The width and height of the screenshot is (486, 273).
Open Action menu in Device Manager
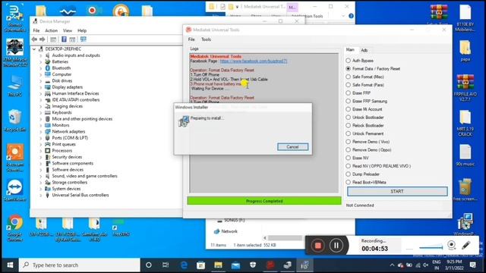(51, 30)
